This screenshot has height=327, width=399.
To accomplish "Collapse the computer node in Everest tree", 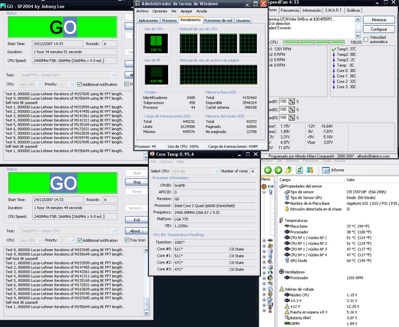I will [x=264, y=192].
